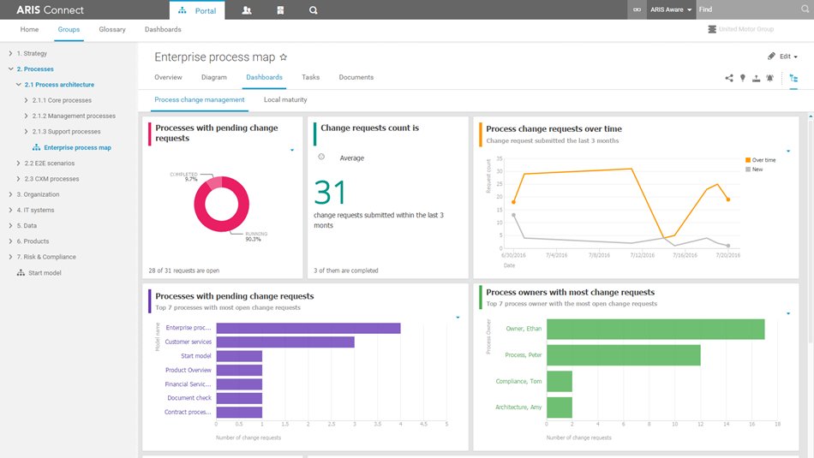Screen dimensions: 814x458
Task: Open 7. Risk & Compliance tree item
Action: coord(46,257)
